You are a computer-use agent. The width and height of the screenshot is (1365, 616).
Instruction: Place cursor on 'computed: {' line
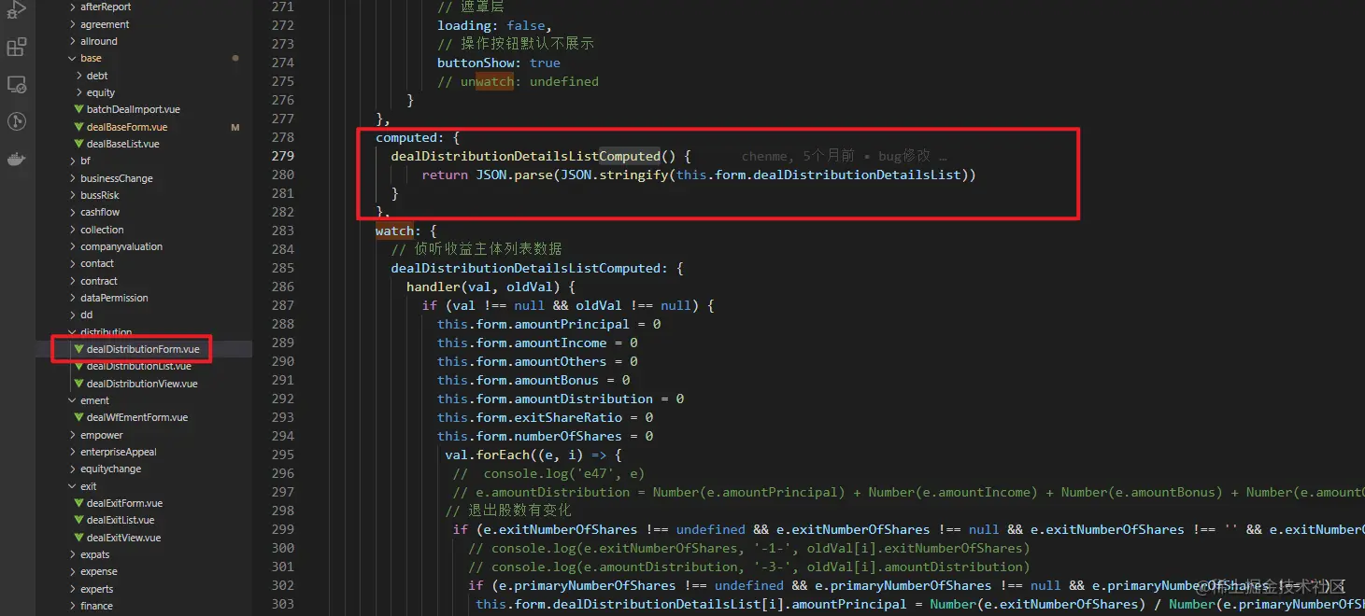(418, 137)
